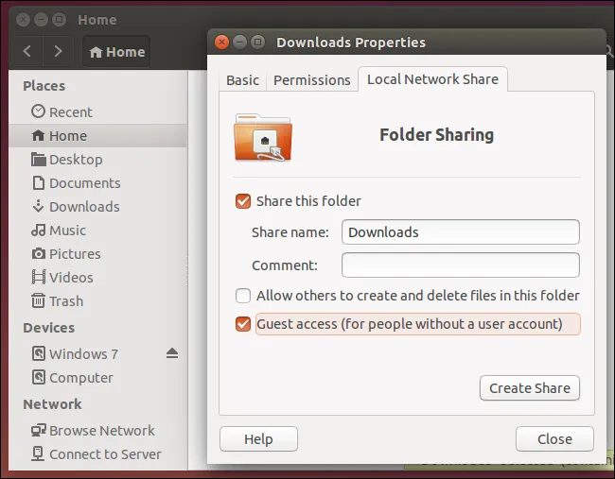Open the Trash icon in sidebar
The image size is (615, 479).
tap(38, 301)
